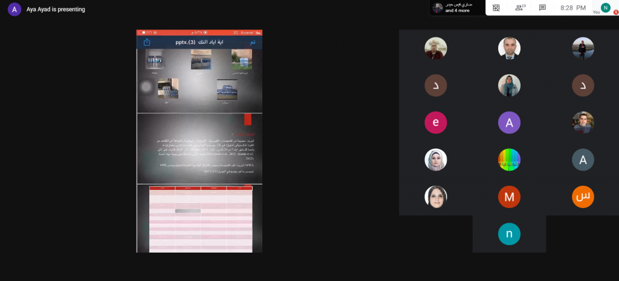The width and height of the screenshot is (619, 281).
Task: Tap the blue "تم" Done link
Action: pos(253,42)
